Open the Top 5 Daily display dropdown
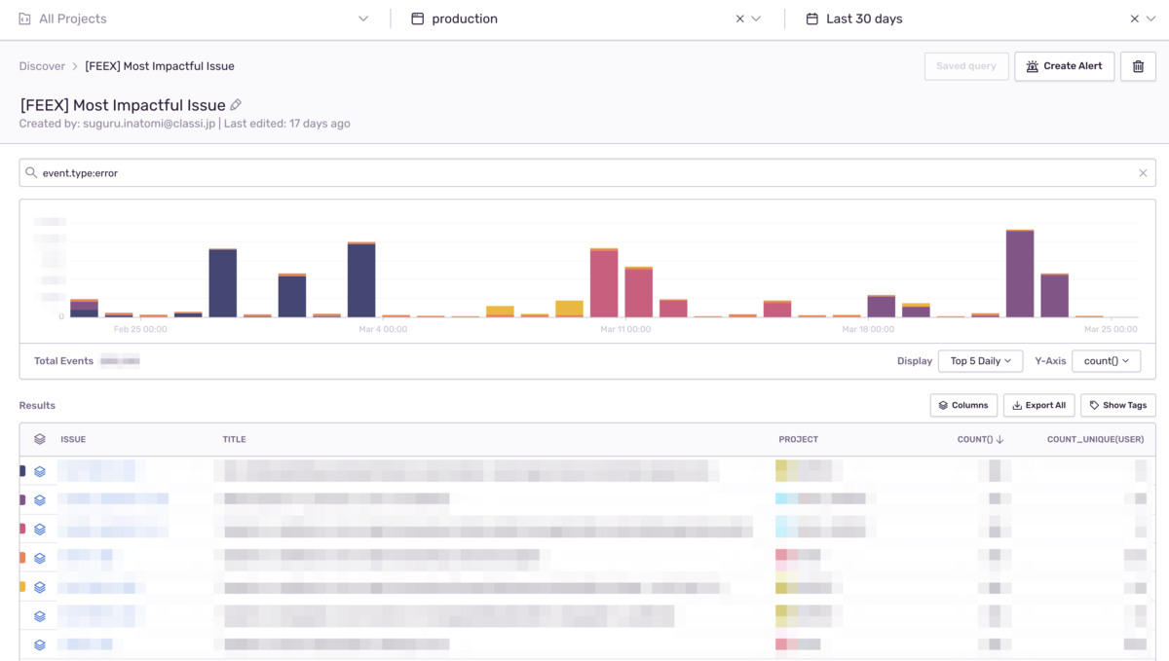 [980, 361]
